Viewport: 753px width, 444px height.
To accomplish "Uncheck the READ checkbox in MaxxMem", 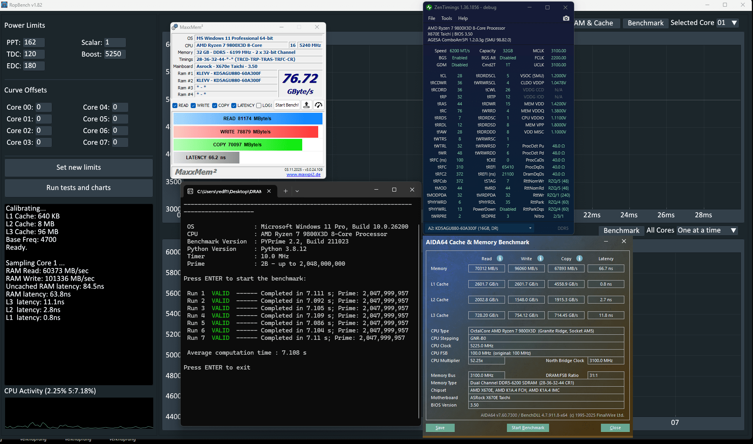I will pyautogui.click(x=175, y=105).
